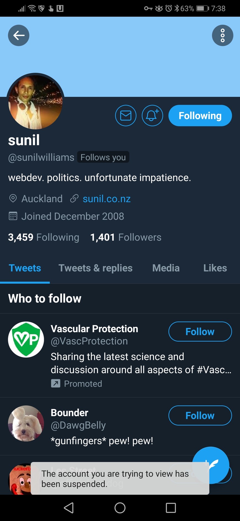Toggle the Following button for sunil

[x=200, y=116]
